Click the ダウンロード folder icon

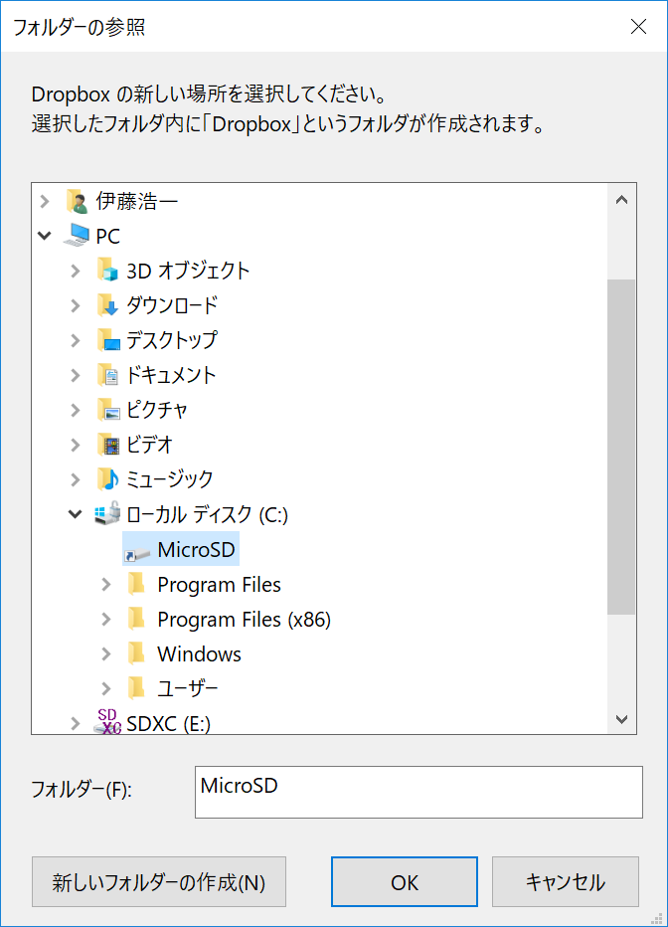pyautogui.click(x=107, y=305)
